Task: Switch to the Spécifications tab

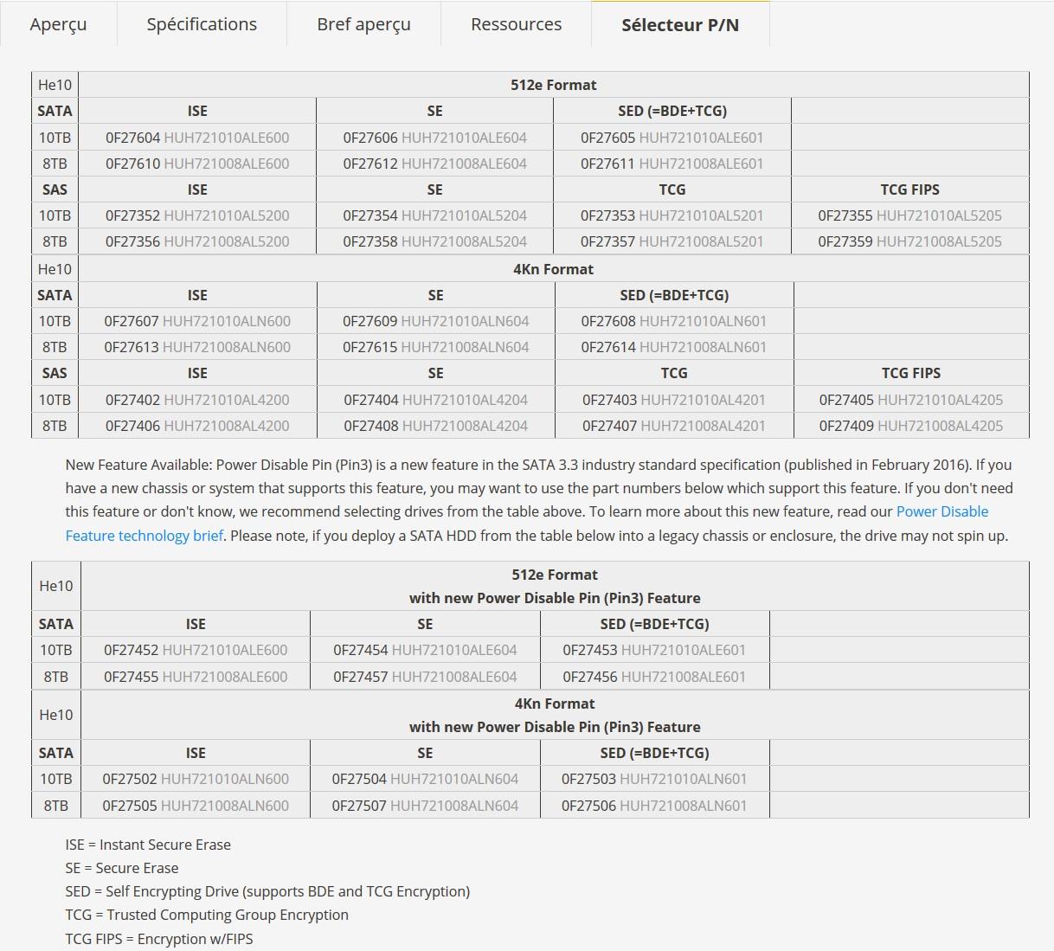Action: click(202, 24)
